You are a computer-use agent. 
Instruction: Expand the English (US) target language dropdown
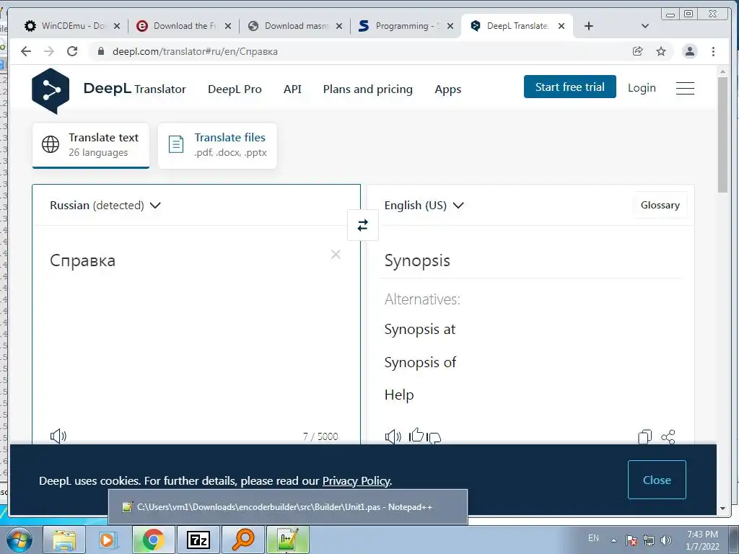424,206
